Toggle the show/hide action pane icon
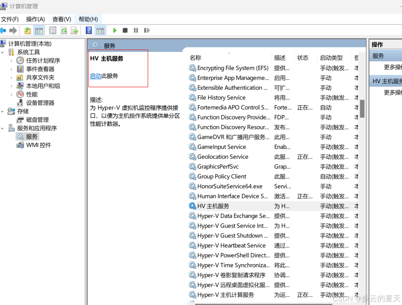The height and width of the screenshot is (305, 402). coord(99,30)
